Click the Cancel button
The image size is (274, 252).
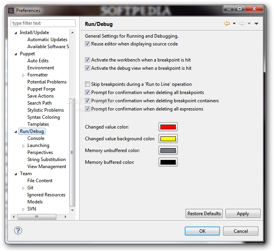[x=241, y=231]
